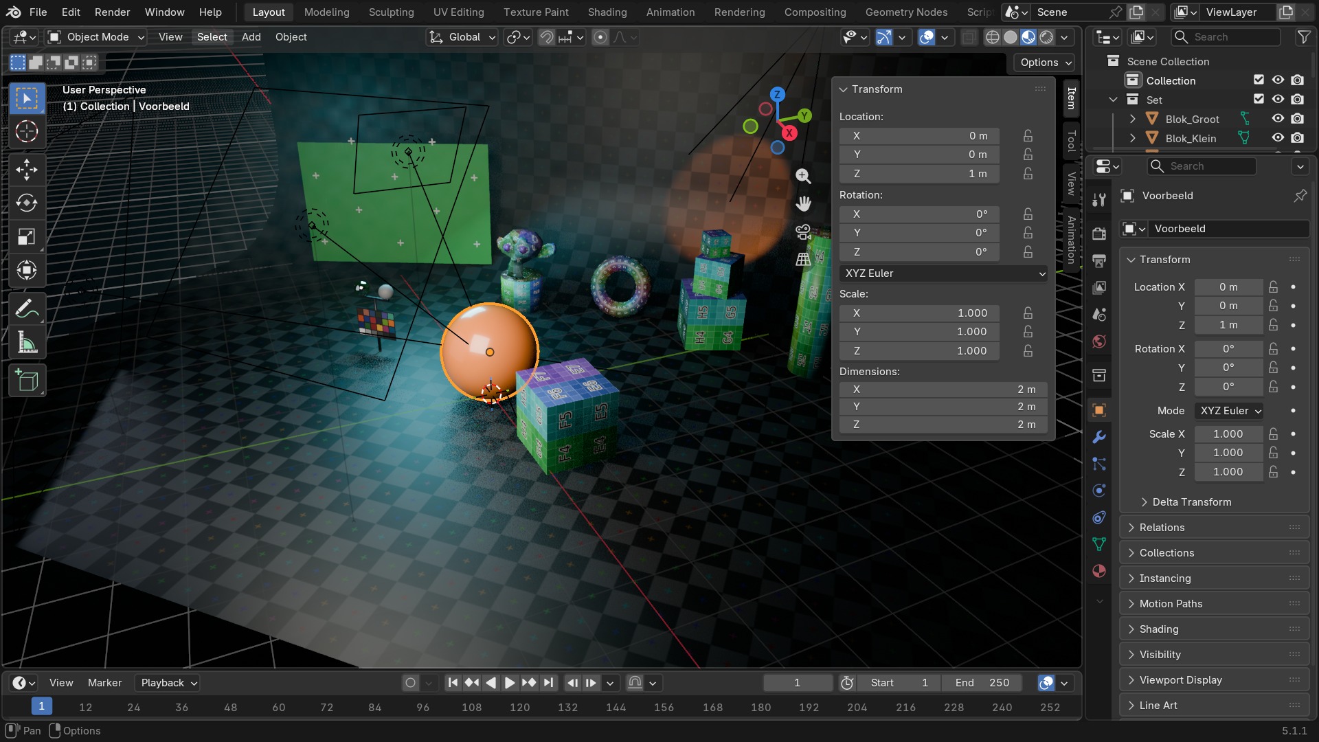Click the End frame field 250
This screenshot has height=742, width=1319.
[982, 683]
